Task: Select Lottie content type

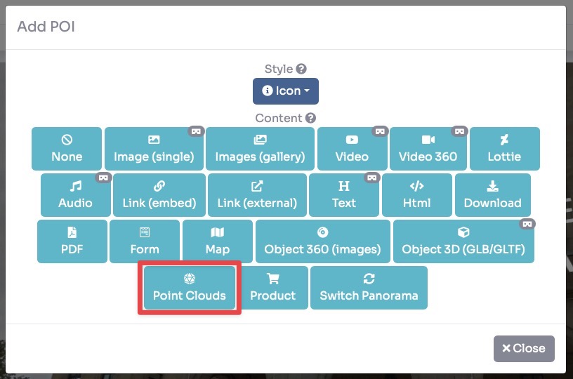Action: click(x=505, y=149)
